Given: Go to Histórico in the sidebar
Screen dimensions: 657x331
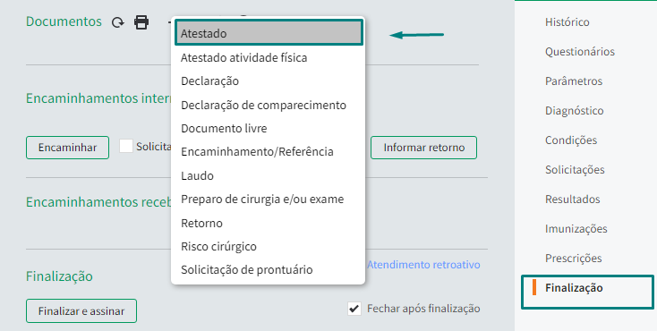Looking at the screenshot, I should (x=567, y=21).
